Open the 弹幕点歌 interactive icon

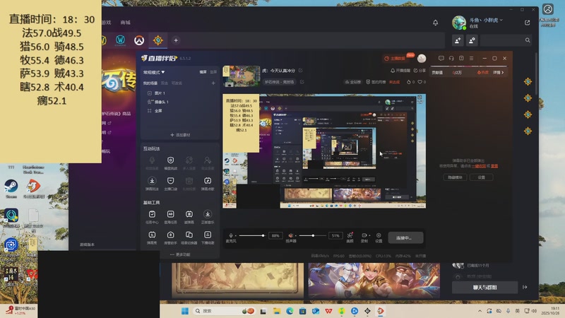tap(208, 181)
